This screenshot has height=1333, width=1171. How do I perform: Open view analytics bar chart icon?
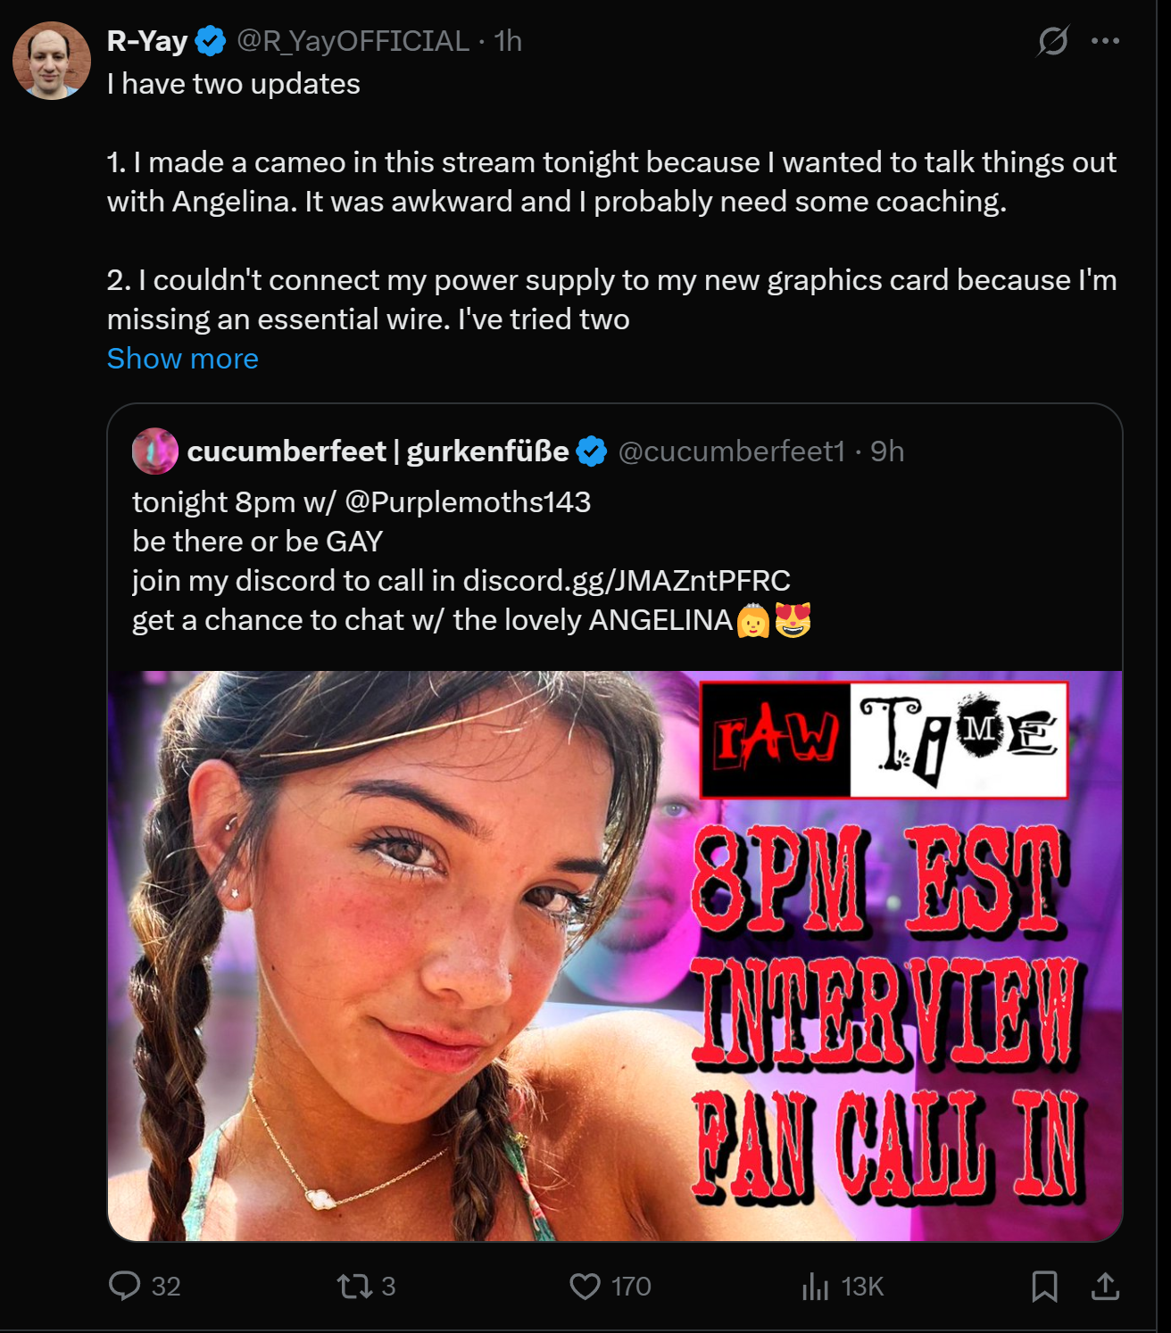(815, 1286)
